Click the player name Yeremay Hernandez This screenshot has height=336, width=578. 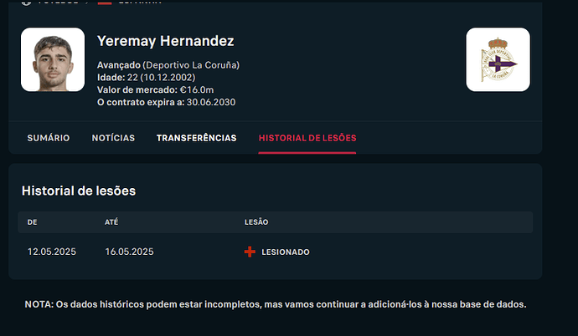pos(166,41)
